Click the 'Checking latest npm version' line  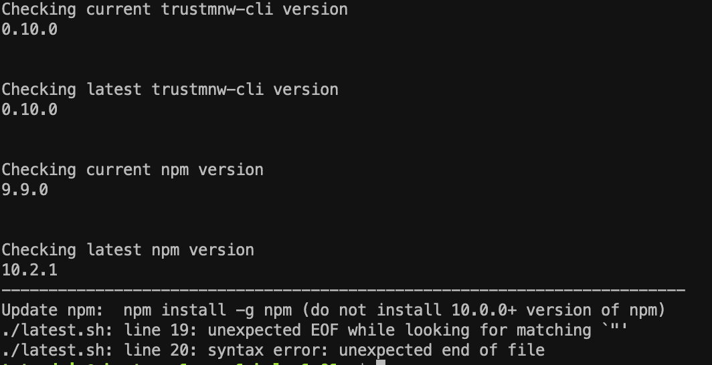128,250
